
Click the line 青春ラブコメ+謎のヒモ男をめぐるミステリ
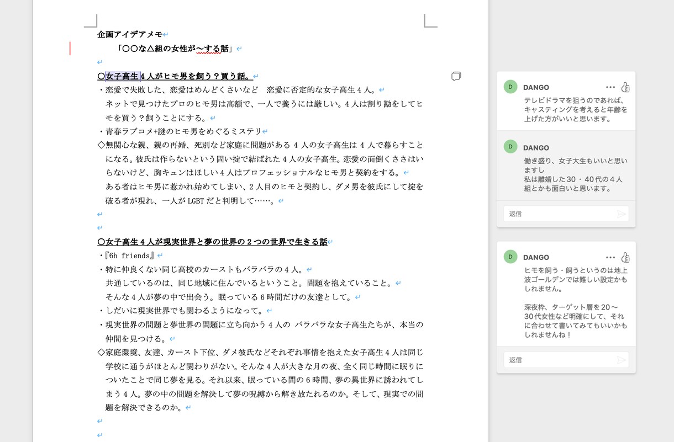coord(183,131)
